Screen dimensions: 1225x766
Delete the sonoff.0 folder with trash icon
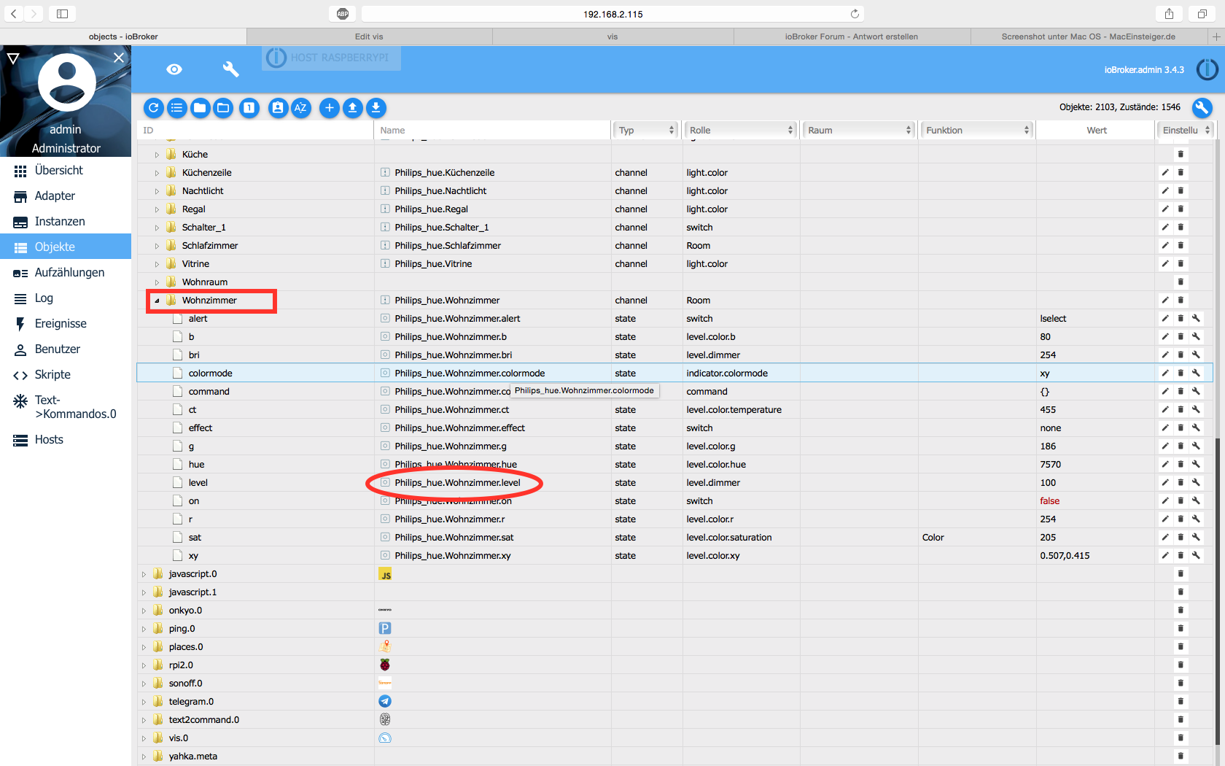click(x=1181, y=684)
